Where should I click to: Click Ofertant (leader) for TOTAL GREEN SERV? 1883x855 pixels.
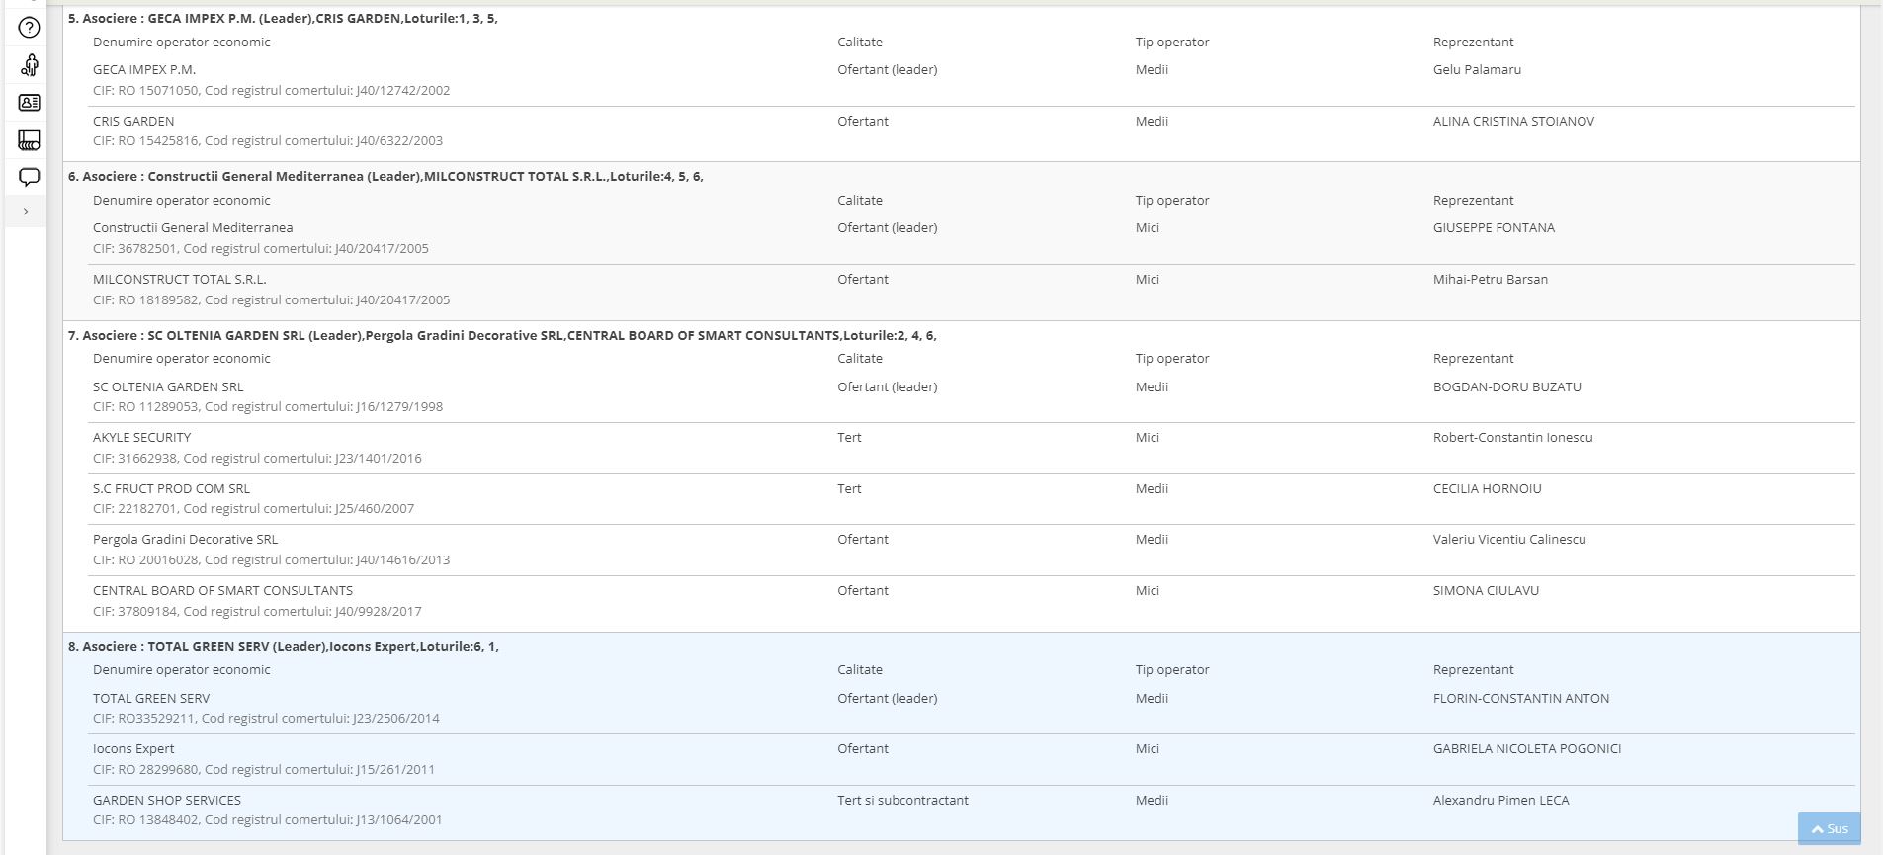coord(887,698)
